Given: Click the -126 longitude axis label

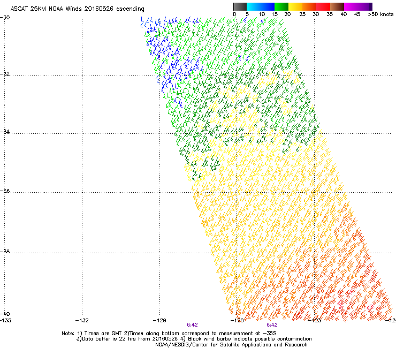Looking at the screenshot, I should [237, 321].
